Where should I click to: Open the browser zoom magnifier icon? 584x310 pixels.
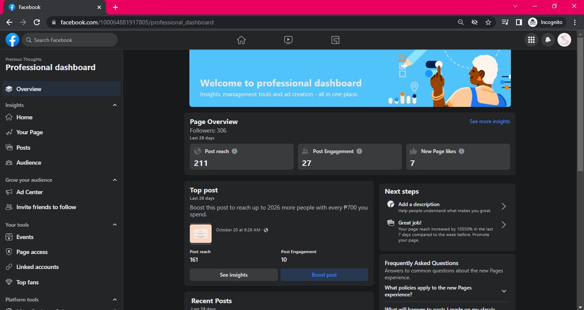(x=460, y=22)
